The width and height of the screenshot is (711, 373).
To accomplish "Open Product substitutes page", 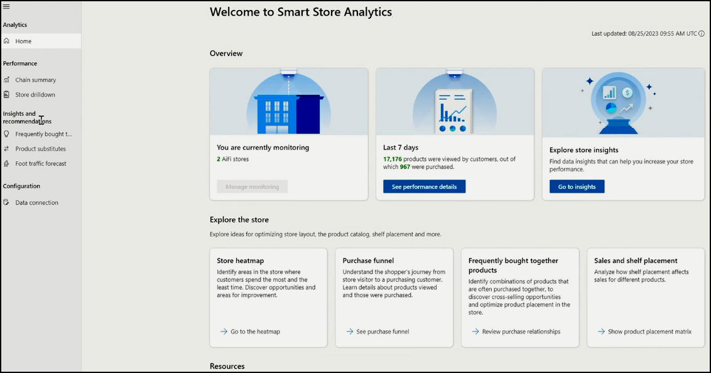I will [41, 149].
